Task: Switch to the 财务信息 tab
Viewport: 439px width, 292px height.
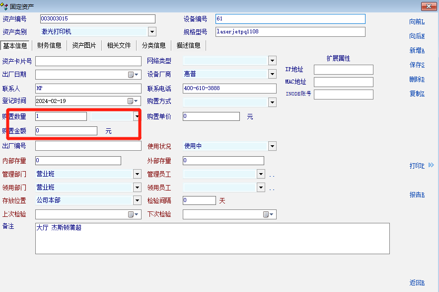Action: pos(49,46)
